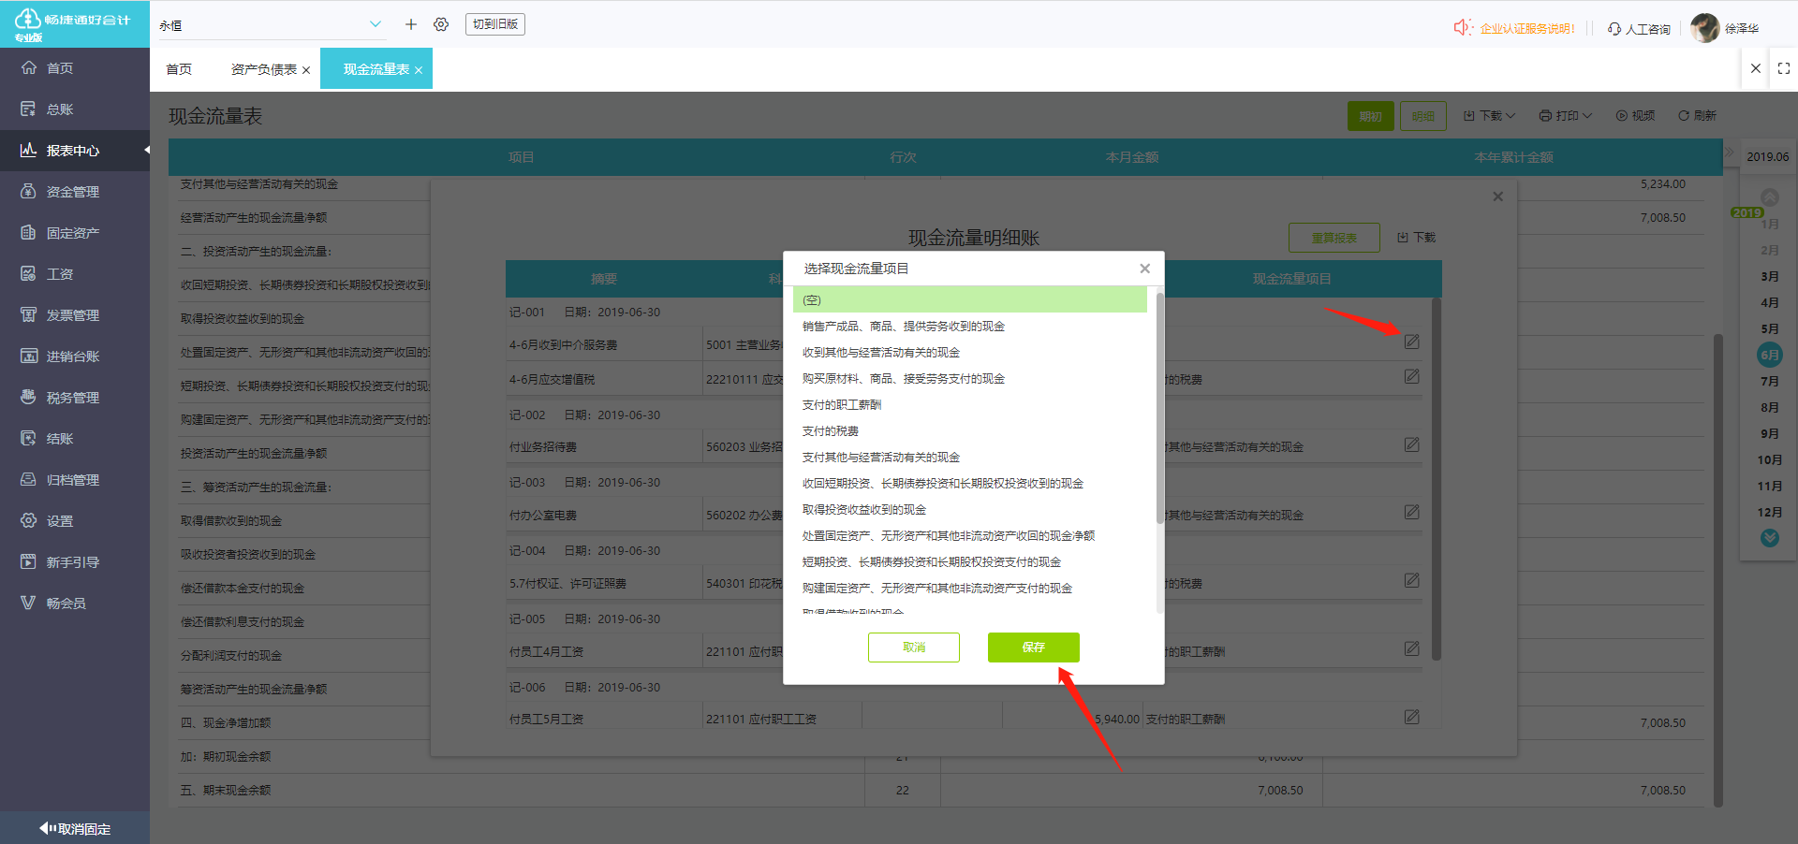Open 发票管理 in the sidebar
1798x844 pixels.
click(73, 315)
